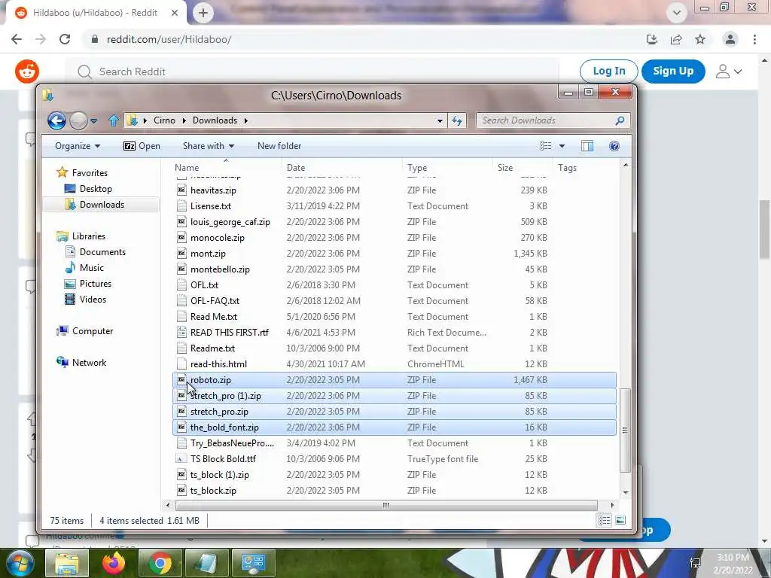771x578 pixels.
Task: Open the Organize dropdown menu
Action: coord(78,146)
